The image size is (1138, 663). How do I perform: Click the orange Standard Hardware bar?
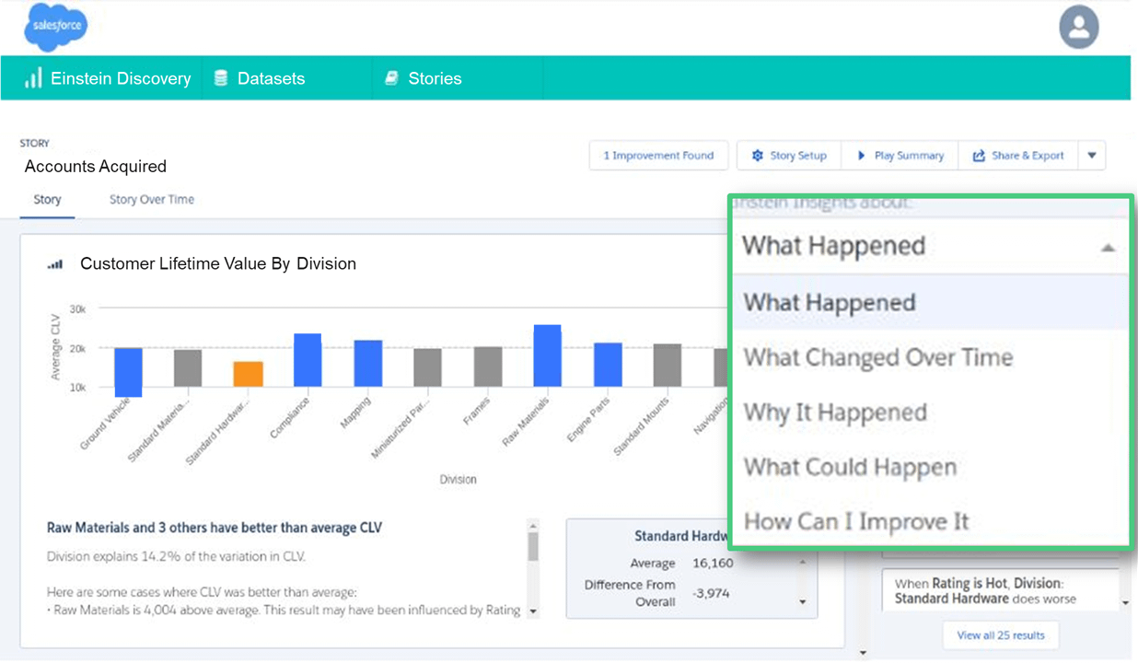click(x=248, y=374)
